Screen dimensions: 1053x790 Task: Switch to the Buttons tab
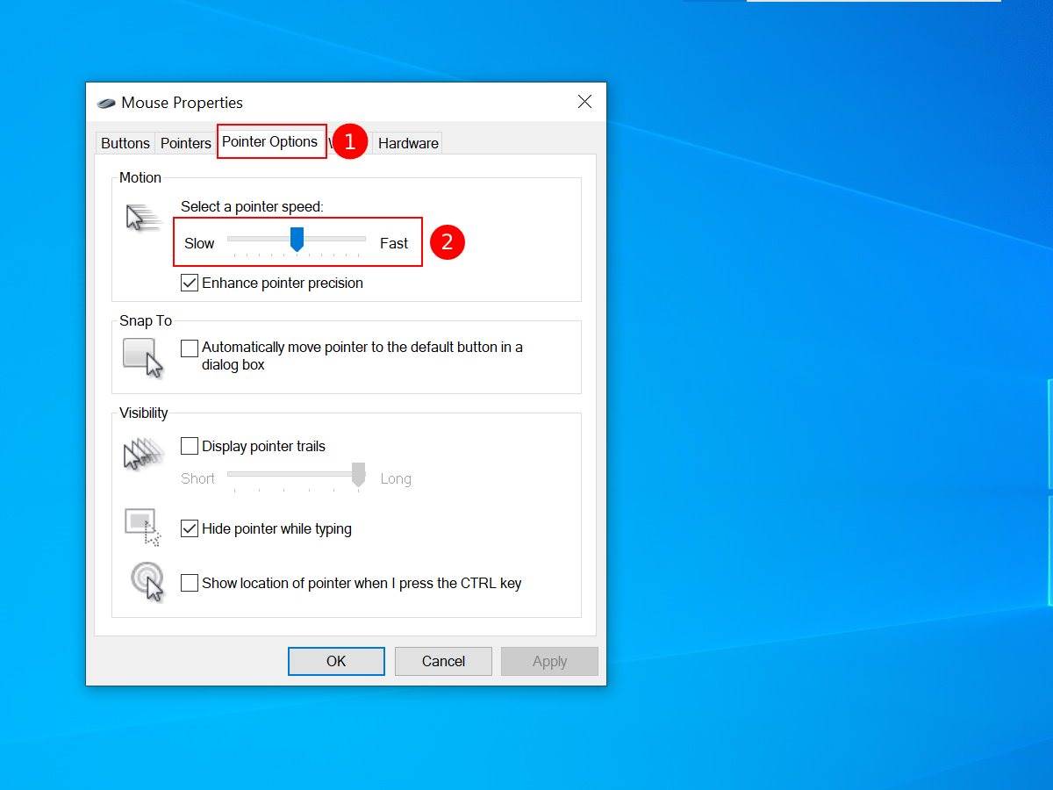click(x=125, y=143)
